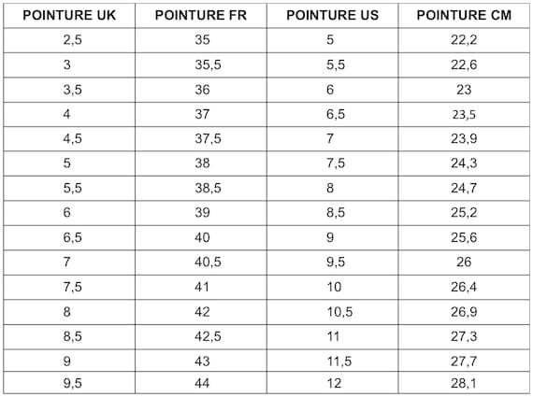Click the 24,7 cm cell
This screenshot has width=533, height=397.
464,188
